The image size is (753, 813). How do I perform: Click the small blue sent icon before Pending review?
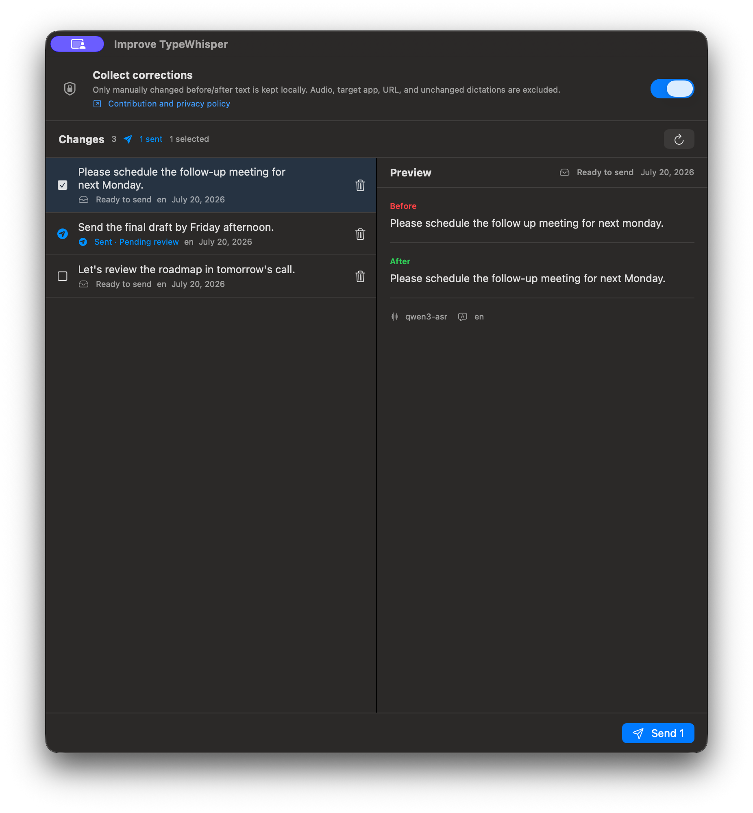[83, 242]
